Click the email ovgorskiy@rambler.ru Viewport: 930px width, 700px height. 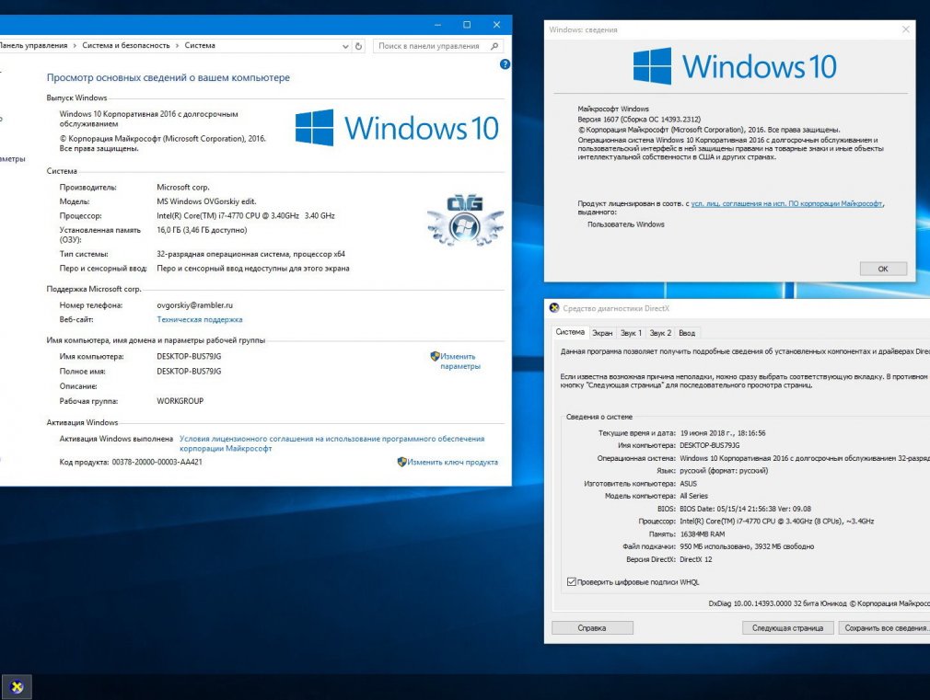point(194,305)
